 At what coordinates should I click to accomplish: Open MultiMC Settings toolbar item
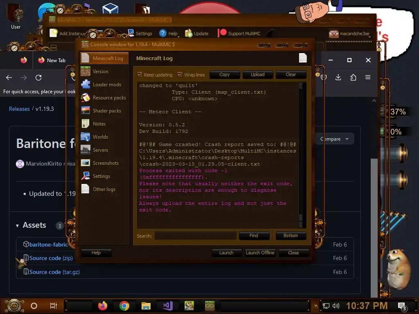tap(140, 34)
